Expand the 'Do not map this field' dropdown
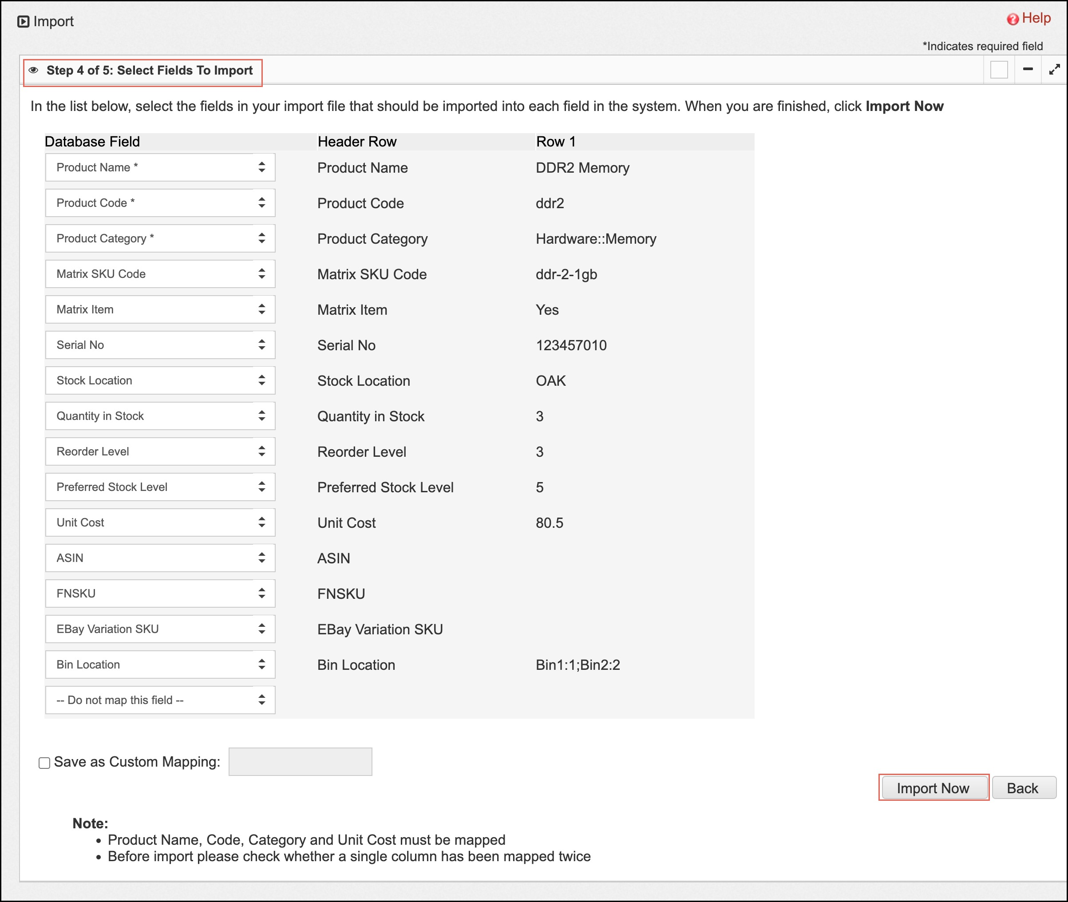The height and width of the screenshot is (902, 1068). (x=159, y=700)
